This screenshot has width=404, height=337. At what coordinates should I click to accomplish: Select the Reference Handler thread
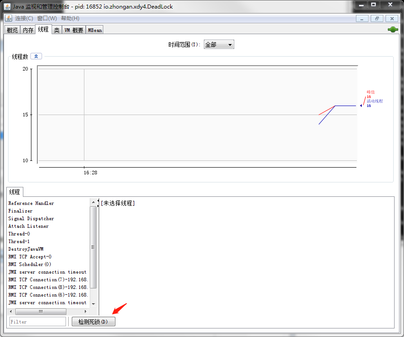coord(31,203)
